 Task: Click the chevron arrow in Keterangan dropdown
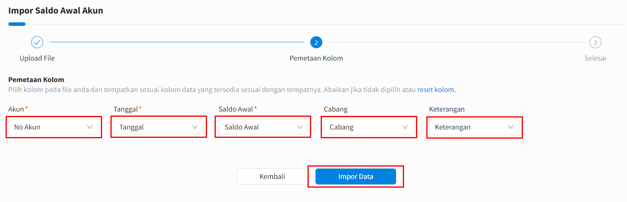511,127
